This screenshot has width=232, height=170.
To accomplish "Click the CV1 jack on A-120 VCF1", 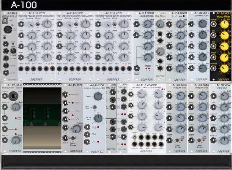I will 191,24.
